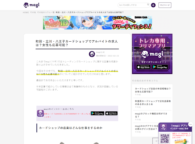The height and width of the screenshot is (144, 195).
Task: Close the ad using the banner's X icon
Action: tap(151, 17)
